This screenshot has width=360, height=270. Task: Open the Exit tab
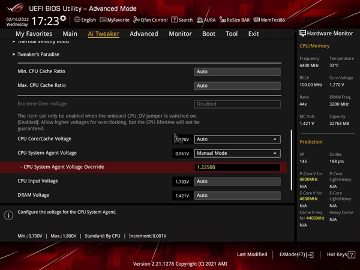[253, 34]
